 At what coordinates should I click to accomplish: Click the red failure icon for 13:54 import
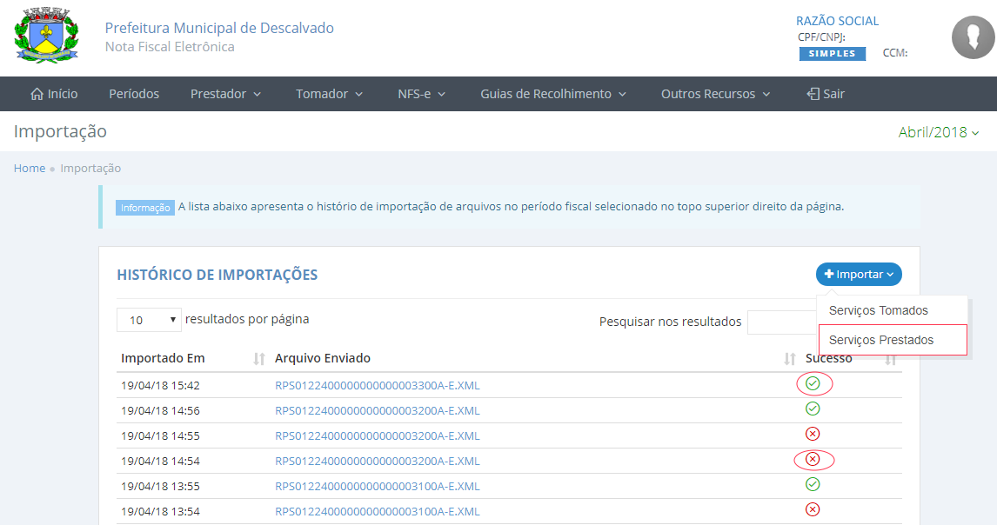[813, 509]
